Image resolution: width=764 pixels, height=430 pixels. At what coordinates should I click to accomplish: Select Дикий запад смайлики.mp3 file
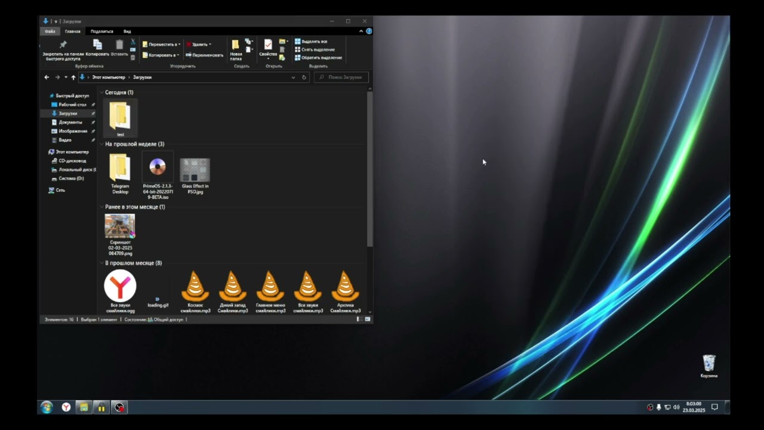click(233, 291)
